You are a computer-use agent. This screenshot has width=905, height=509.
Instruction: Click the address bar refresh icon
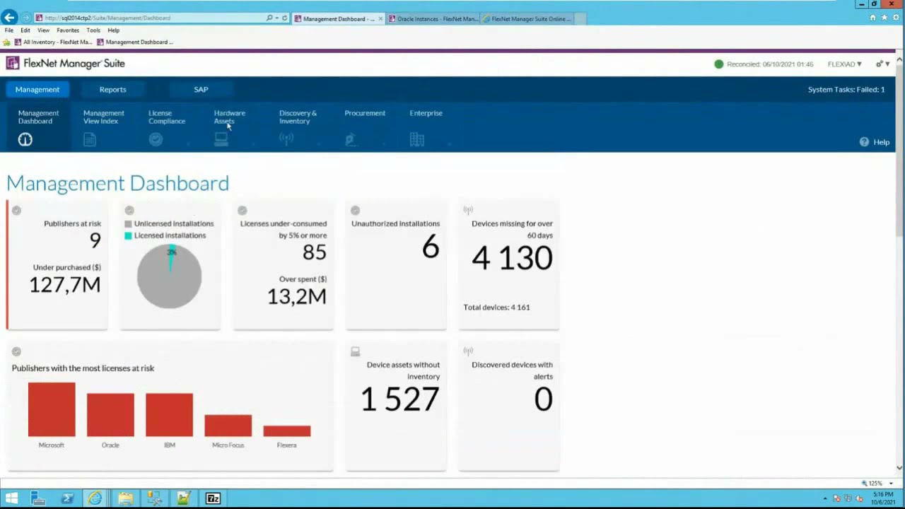[285, 18]
